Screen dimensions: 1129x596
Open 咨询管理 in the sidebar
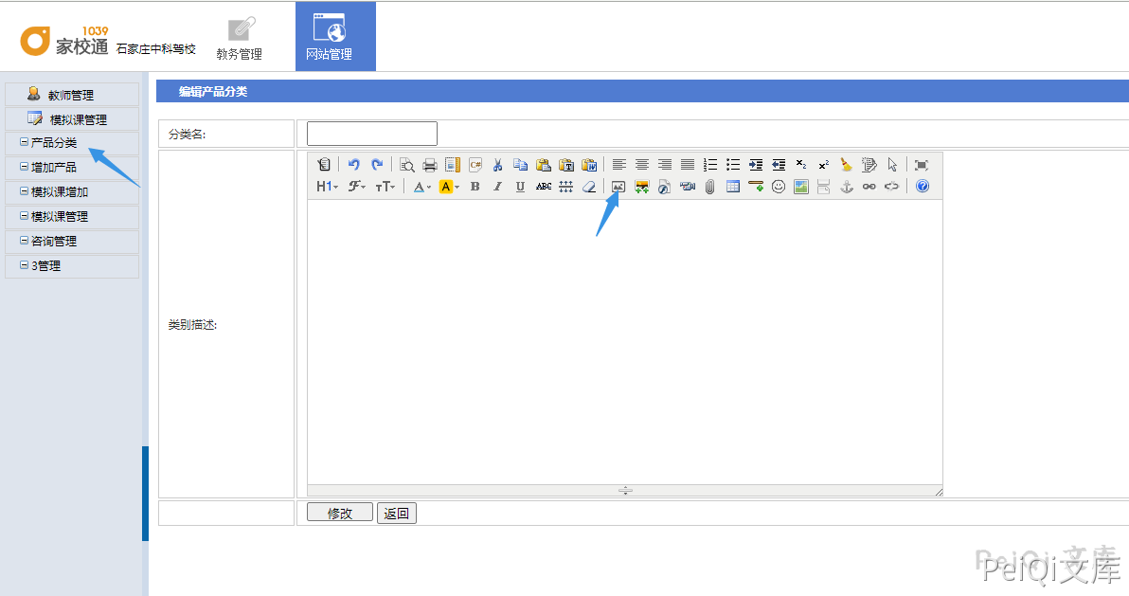tap(72, 241)
